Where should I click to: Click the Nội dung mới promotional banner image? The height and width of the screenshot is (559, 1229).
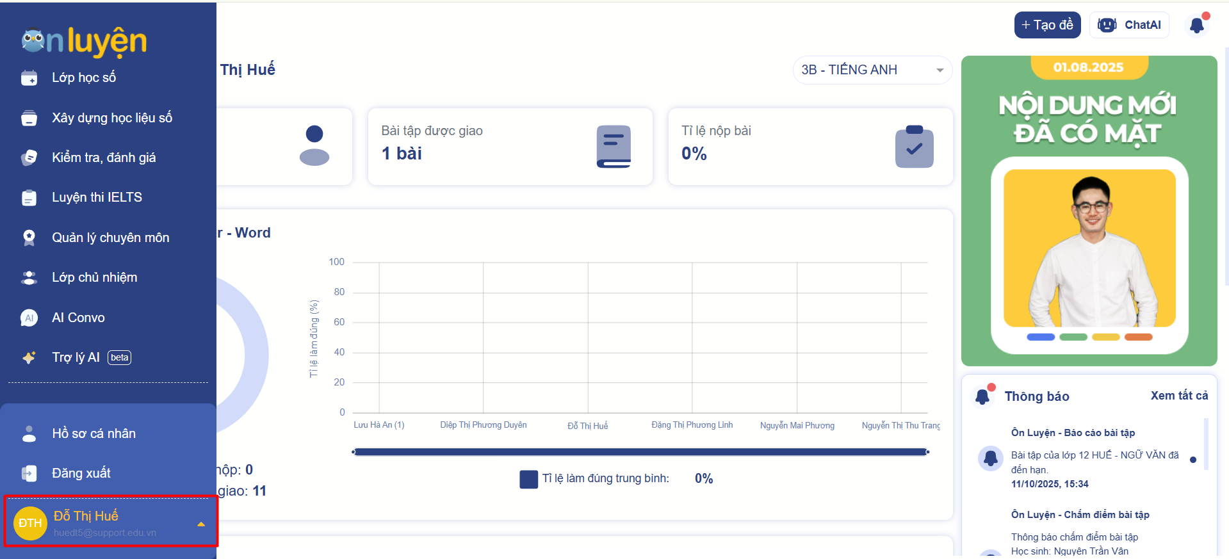[x=1089, y=211]
